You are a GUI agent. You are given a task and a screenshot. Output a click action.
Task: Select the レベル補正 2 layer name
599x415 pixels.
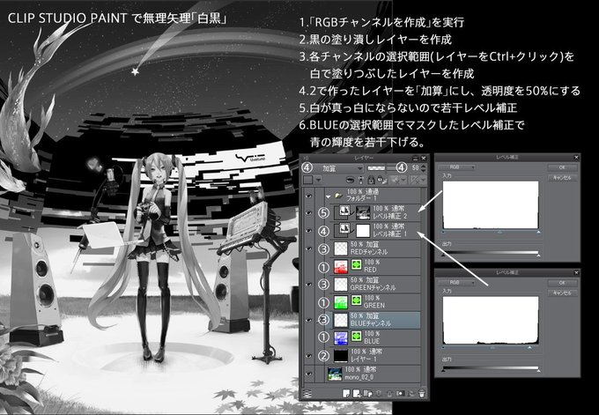(390, 216)
